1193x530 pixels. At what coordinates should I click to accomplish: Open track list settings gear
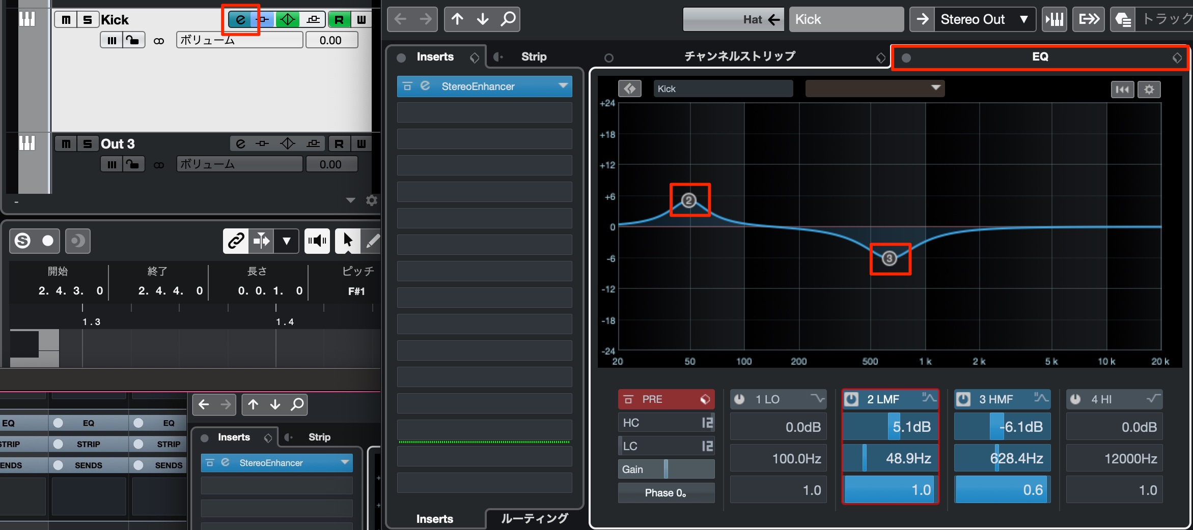click(372, 200)
